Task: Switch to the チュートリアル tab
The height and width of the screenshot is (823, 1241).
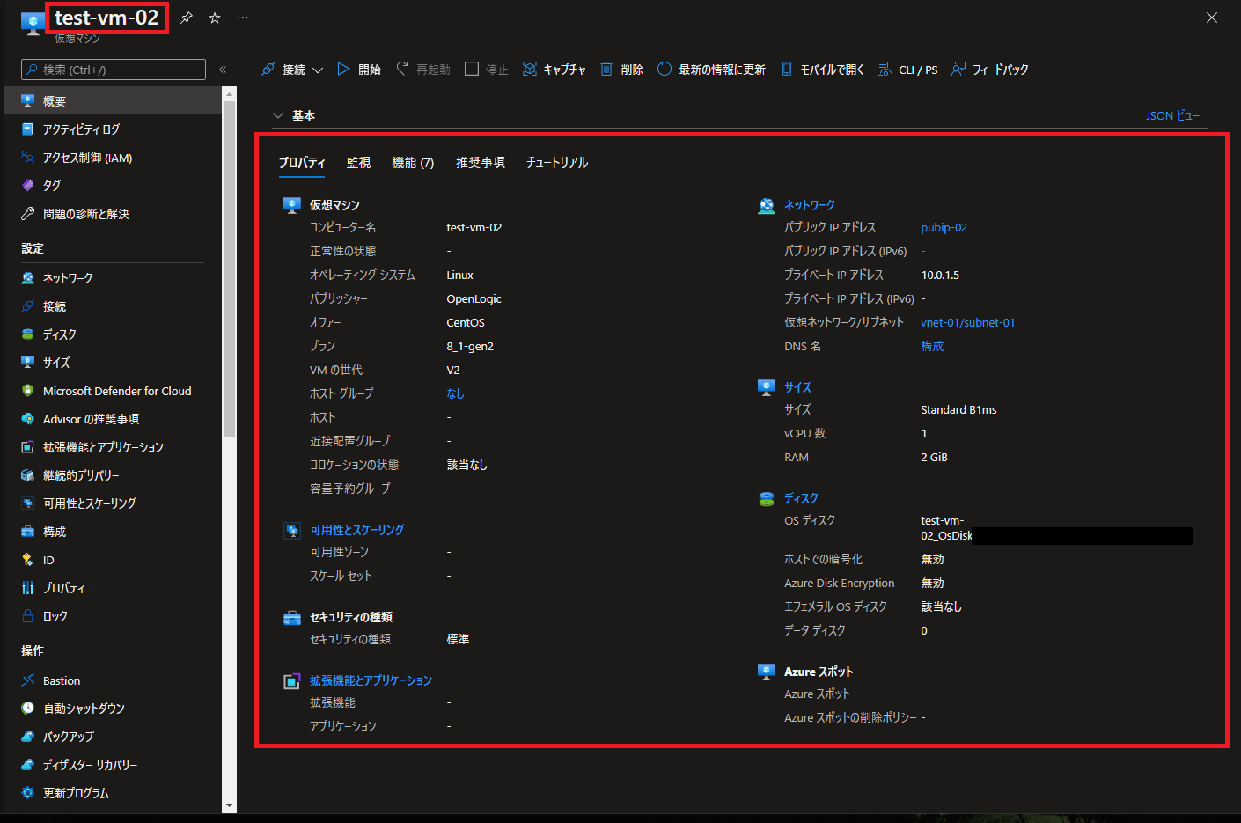Action: tap(557, 163)
